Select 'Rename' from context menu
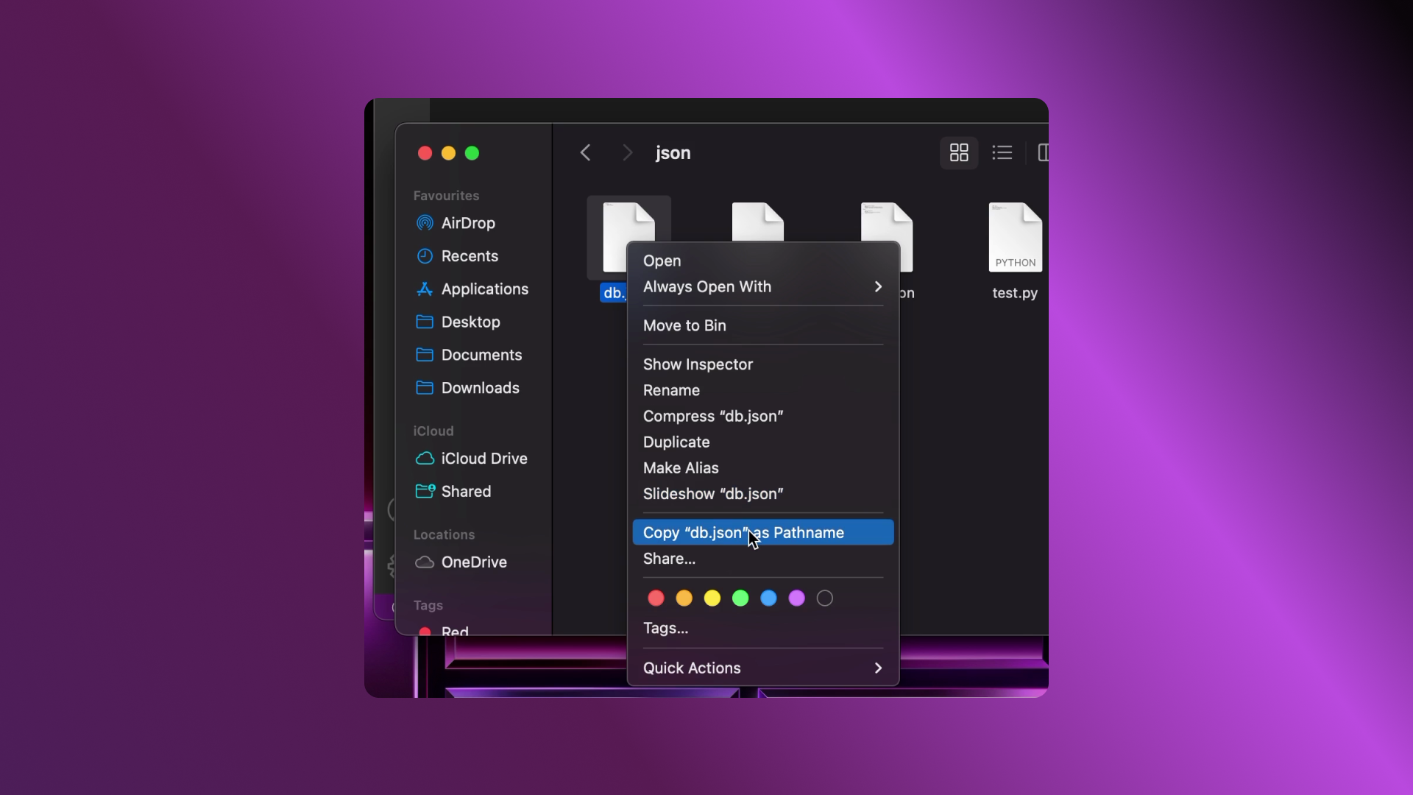This screenshot has width=1413, height=795. [672, 389]
